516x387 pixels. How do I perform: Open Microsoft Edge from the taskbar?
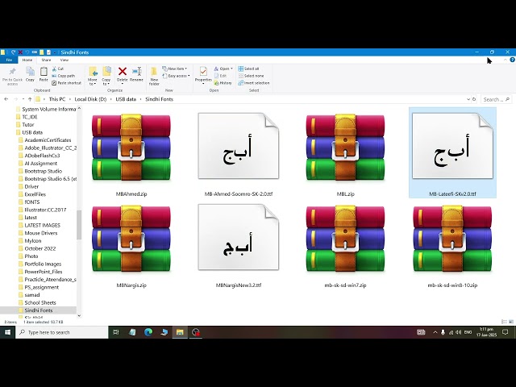click(x=148, y=332)
